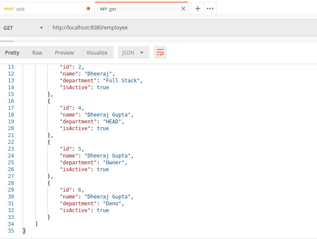Show the Preview response view
Viewport: 317px width, 239px height.
65,52
